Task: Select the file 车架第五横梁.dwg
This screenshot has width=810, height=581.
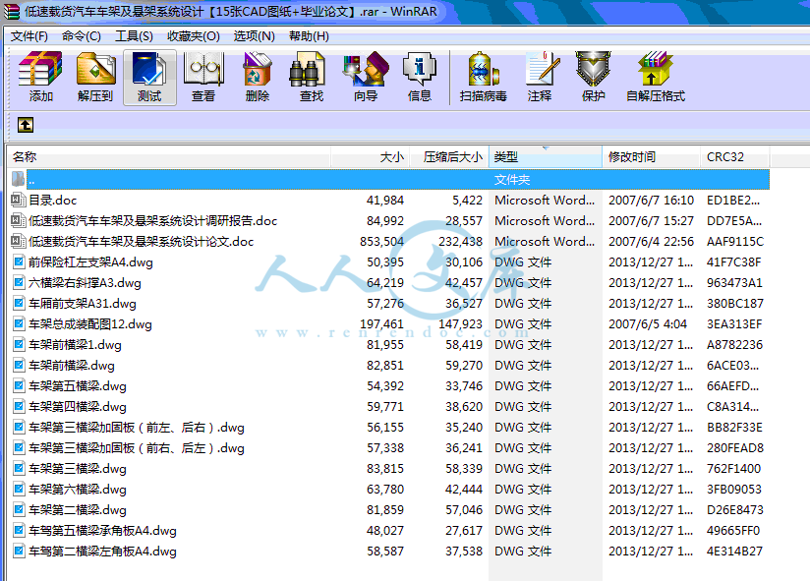Action: [78, 385]
